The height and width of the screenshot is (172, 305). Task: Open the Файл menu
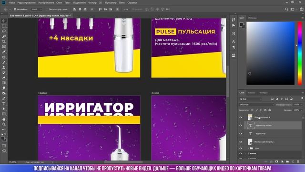point(12,3)
